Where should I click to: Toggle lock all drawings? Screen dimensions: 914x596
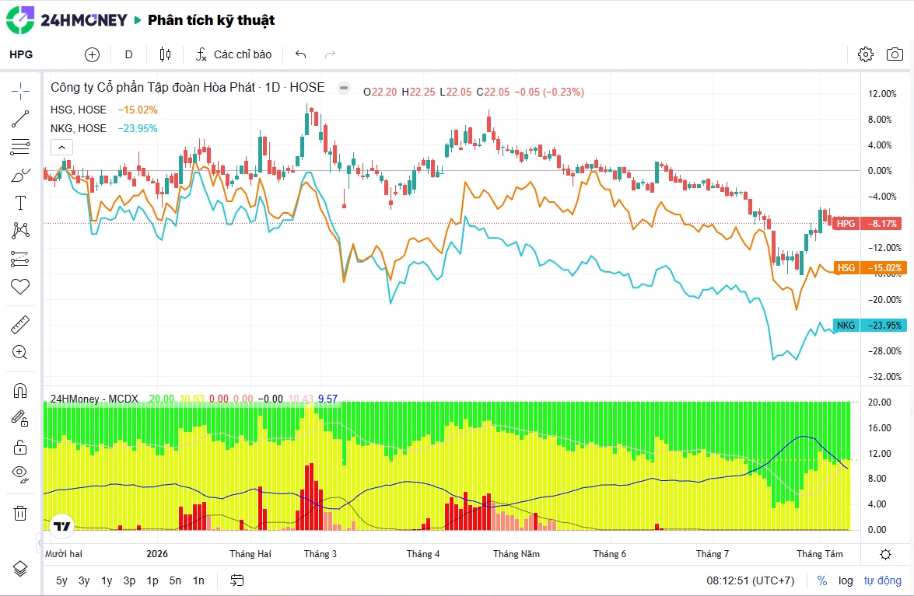(20, 447)
